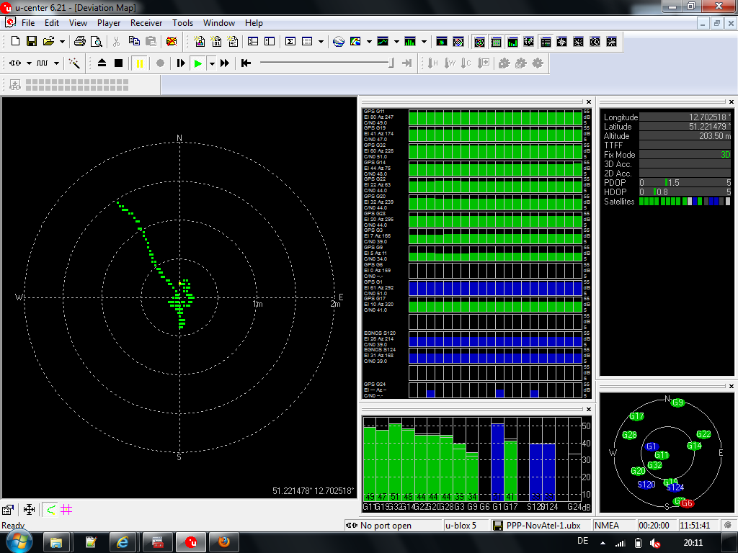738x553 pixels.
Task: Click the green Play button
Action: 197,63
